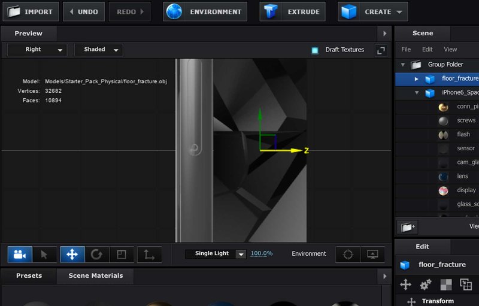Toggle the Draft Textures checkbox
The height and width of the screenshot is (306, 479).
coord(315,50)
